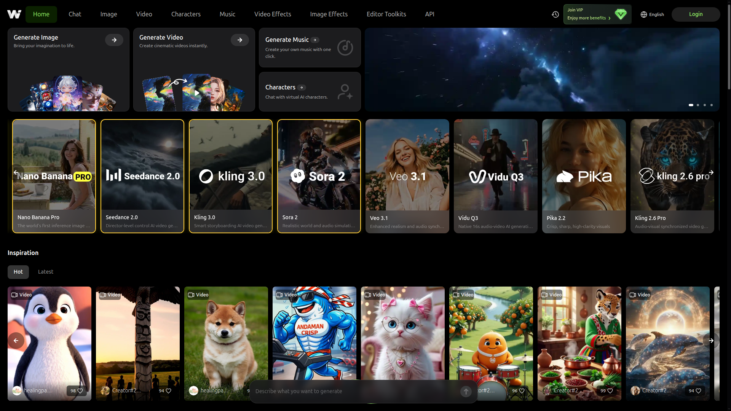Image resolution: width=731 pixels, height=411 pixels.
Task: Like the dolphin video heart (94)
Action: tap(698, 391)
